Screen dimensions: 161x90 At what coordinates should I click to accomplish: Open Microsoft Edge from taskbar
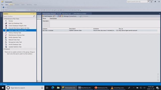[53, 88]
